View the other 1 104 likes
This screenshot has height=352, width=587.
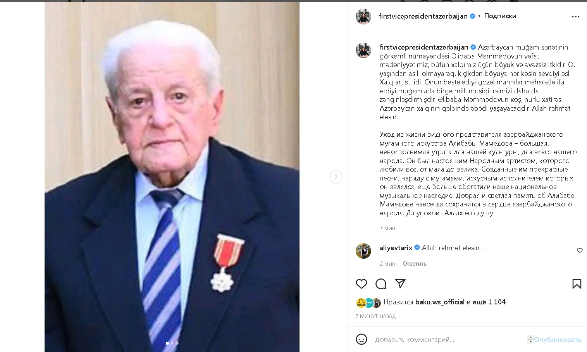coord(489,302)
